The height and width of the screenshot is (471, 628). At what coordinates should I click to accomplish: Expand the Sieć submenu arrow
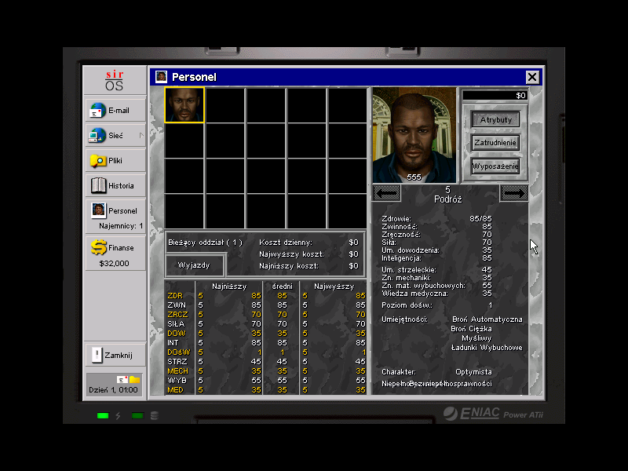pyautogui.click(x=141, y=136)
